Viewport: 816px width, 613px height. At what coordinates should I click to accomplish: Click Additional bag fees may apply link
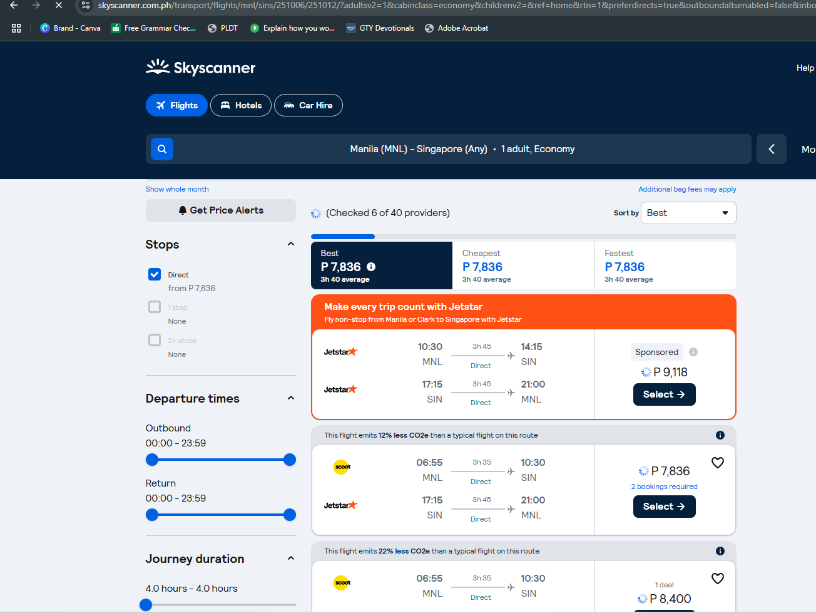tap(687, 189)
